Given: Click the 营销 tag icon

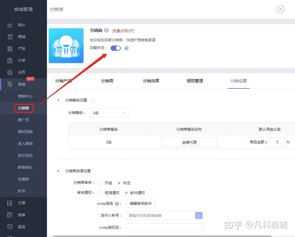Looking at the screenshot, I should tap(10, 84).
